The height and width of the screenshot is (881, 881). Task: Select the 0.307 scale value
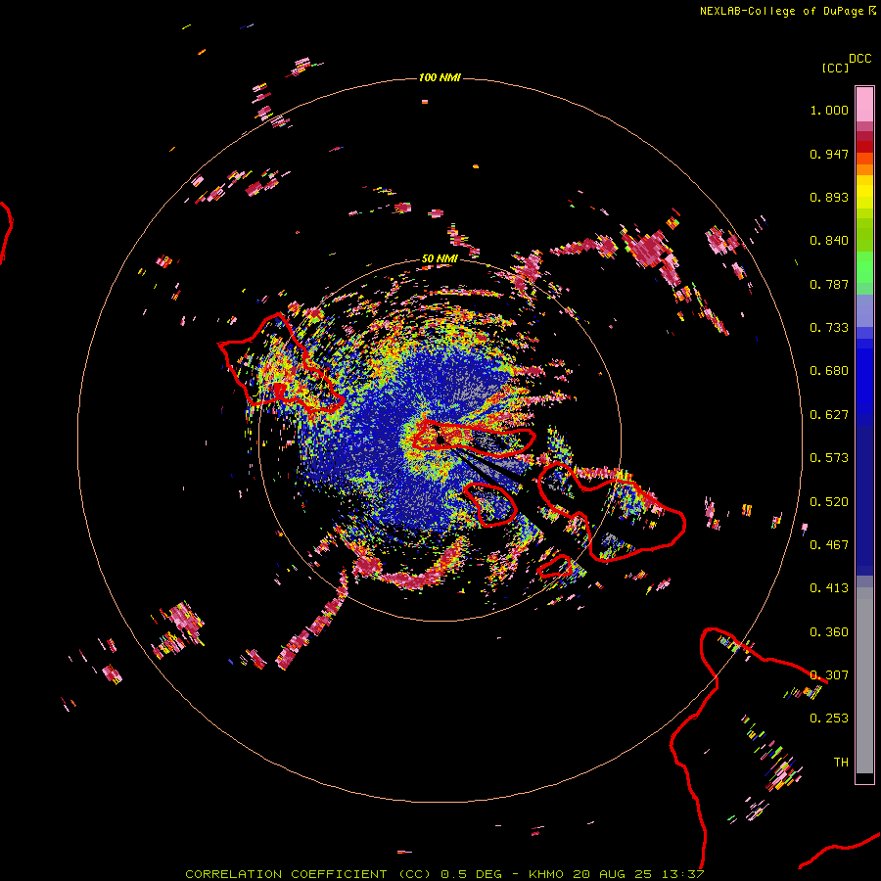click(829, 675)
